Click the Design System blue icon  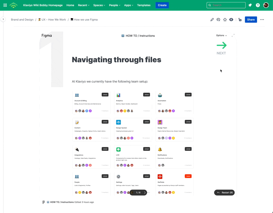pyautogui.click(x=118, y=122)
